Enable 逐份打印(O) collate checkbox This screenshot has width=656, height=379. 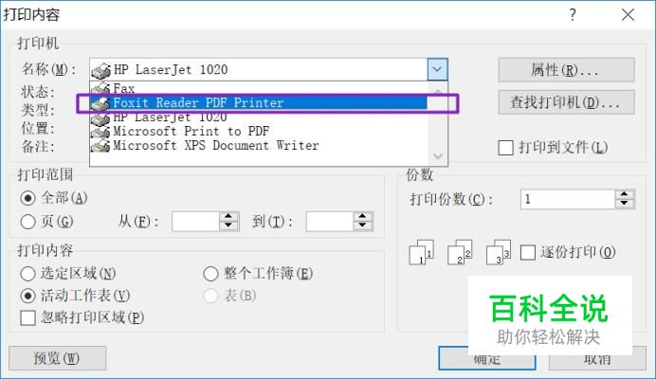click(528, 252)
